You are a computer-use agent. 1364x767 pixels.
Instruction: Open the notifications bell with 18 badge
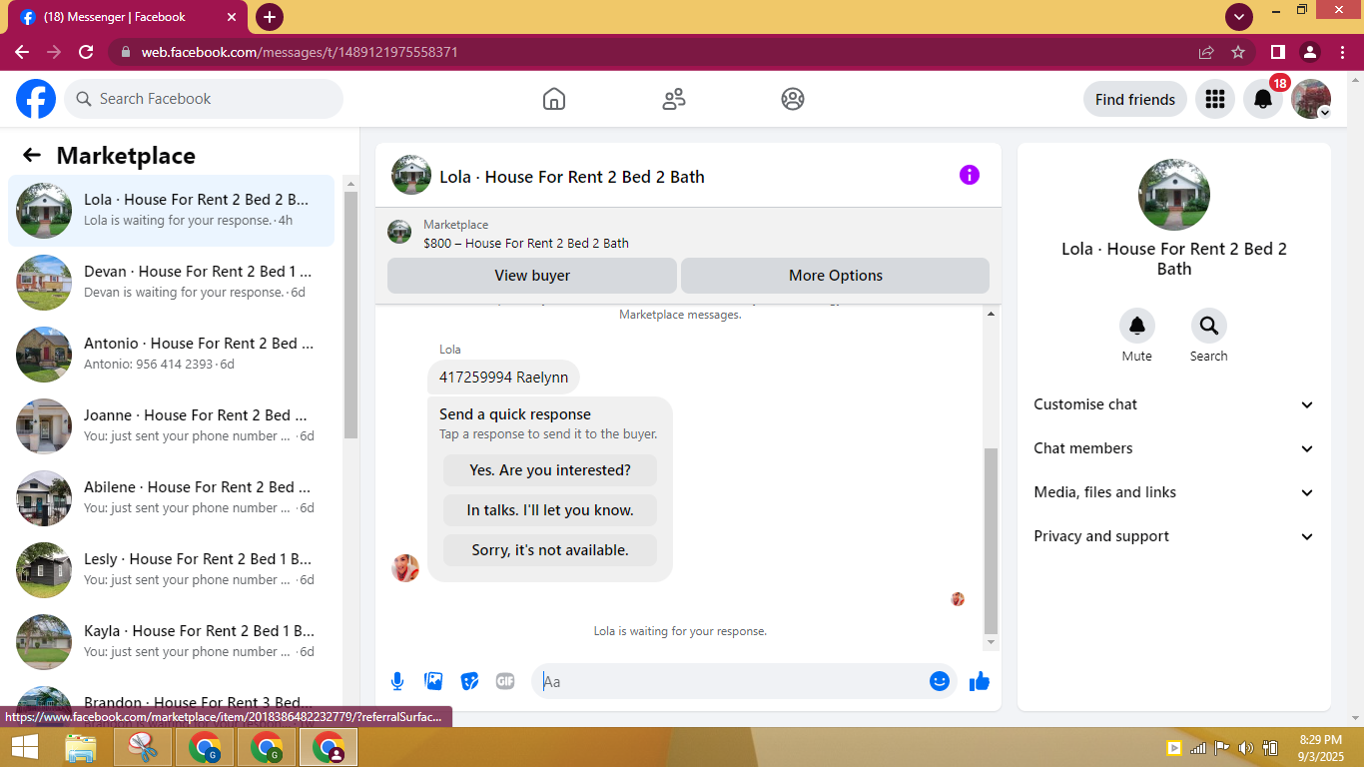coord(1263,99)
